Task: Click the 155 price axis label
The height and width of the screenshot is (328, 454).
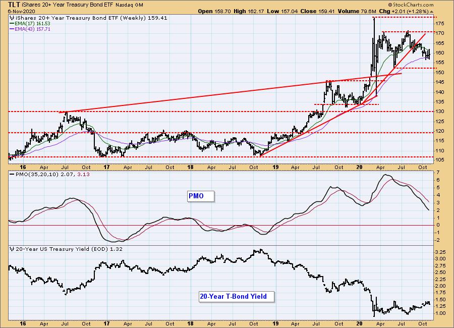Action: [x=440, y=63]
